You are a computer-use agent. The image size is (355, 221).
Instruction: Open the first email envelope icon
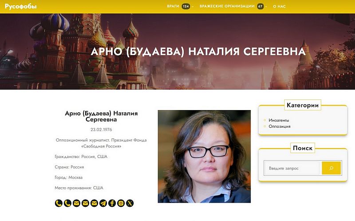pos(76,203)
